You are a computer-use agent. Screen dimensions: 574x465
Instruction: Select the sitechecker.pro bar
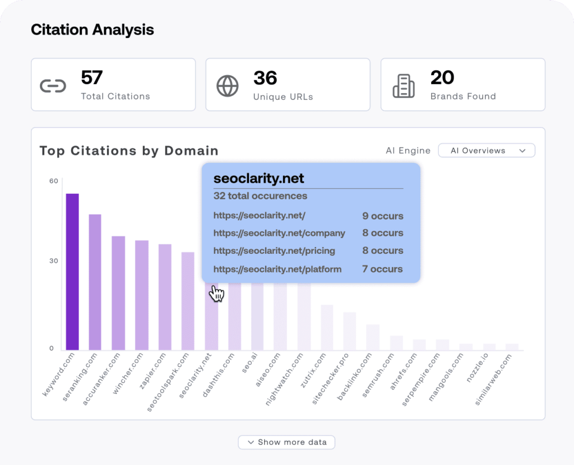point(350,331)
